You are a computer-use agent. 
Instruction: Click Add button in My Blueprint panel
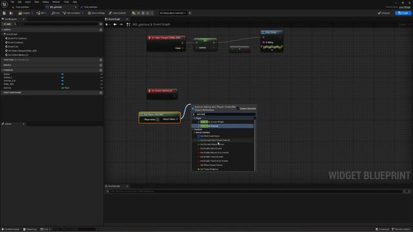pos(6,24)
